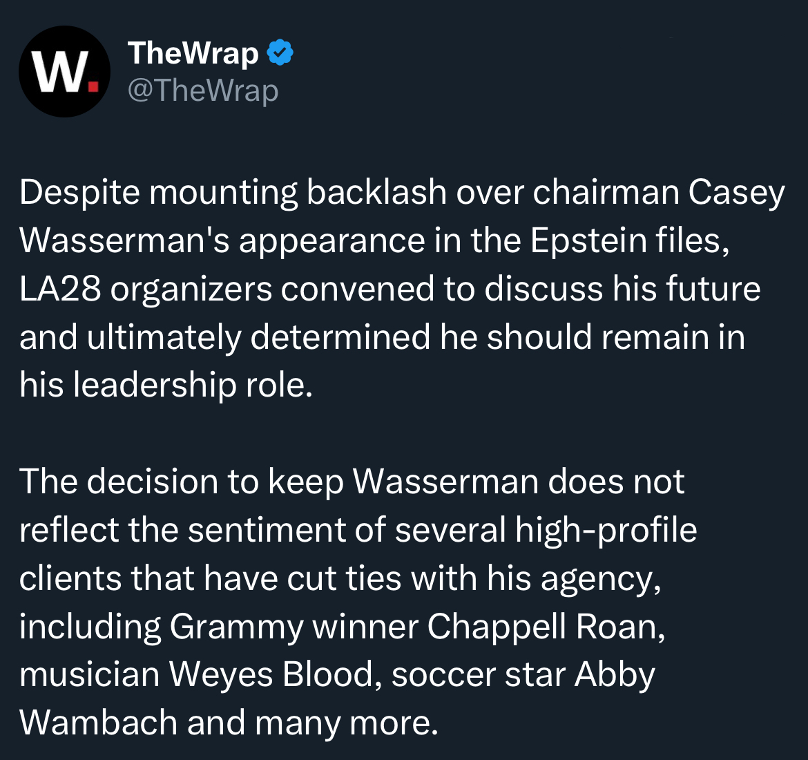This screenshot has height=760, width=808.
Task: Click the word "chairman" in the tweet
Action: (606, 192)
